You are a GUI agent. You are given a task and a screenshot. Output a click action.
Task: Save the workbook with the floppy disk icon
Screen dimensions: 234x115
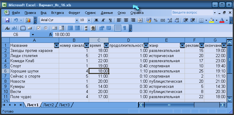pos(7,20)
